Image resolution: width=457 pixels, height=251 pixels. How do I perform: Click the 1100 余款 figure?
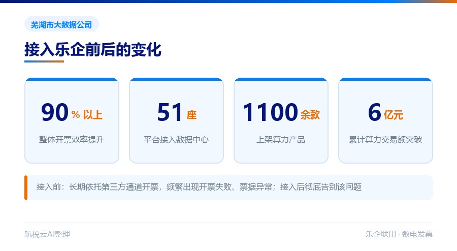[281, 112]
